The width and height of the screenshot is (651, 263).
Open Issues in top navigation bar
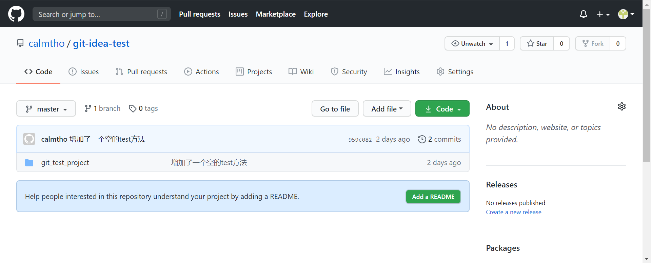(x=238, y=14)
